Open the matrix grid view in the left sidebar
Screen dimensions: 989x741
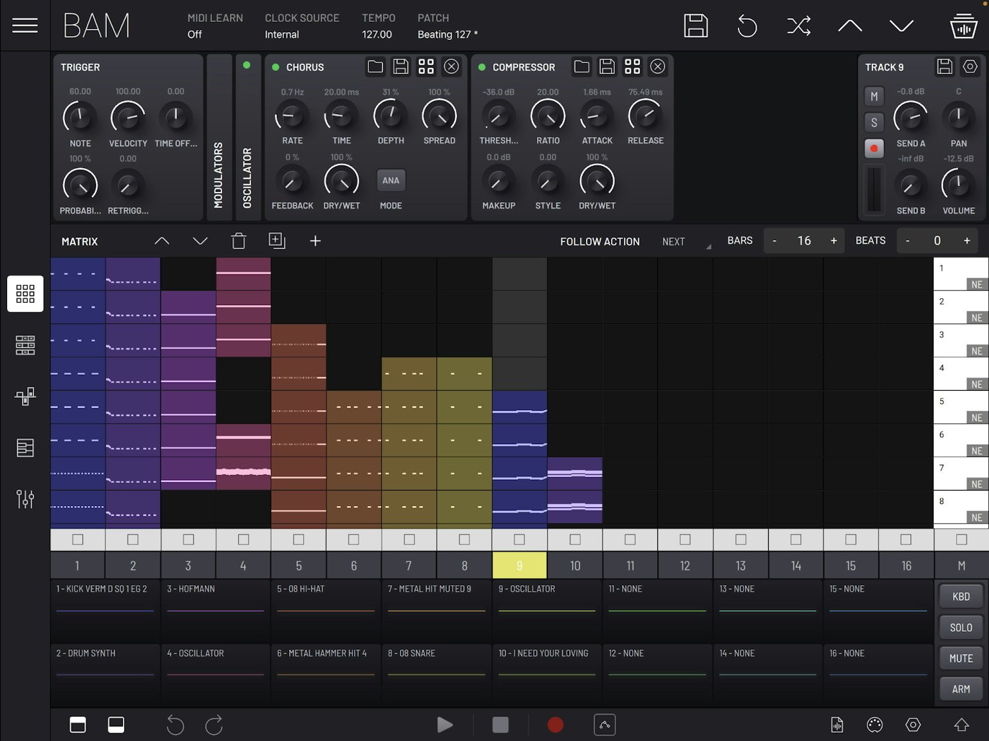point(25,294)
